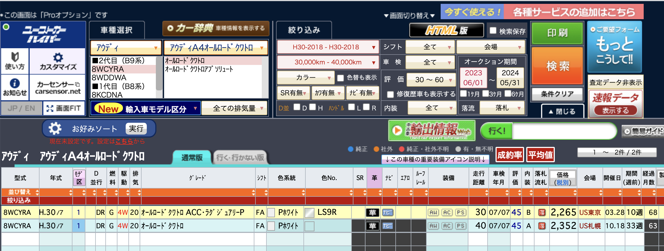Click LS9R color swatch in first row
664x251 pixels.
[x=310, y=212]
